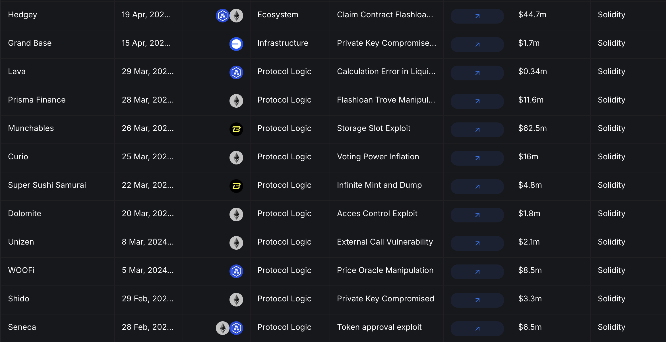Viewport: 666px width, 342px height.
Task: Click the Arbitrum icon in Lava row
Action: coord(236,72)
